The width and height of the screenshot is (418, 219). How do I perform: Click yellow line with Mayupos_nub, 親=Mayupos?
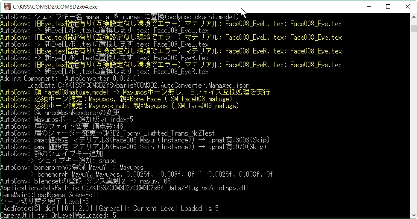(120, 106)
